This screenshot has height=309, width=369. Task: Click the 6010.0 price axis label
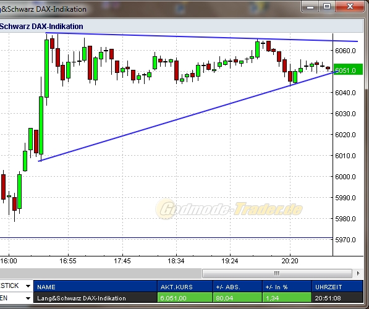346,156
